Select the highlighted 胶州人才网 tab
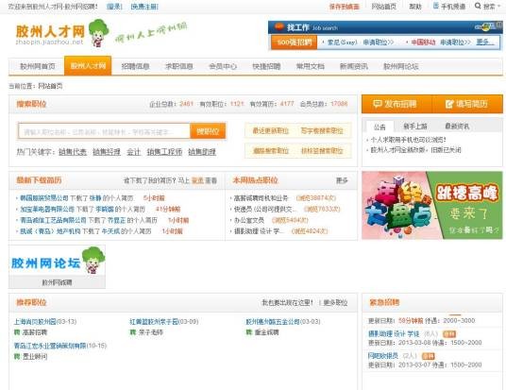 (88, 65)
